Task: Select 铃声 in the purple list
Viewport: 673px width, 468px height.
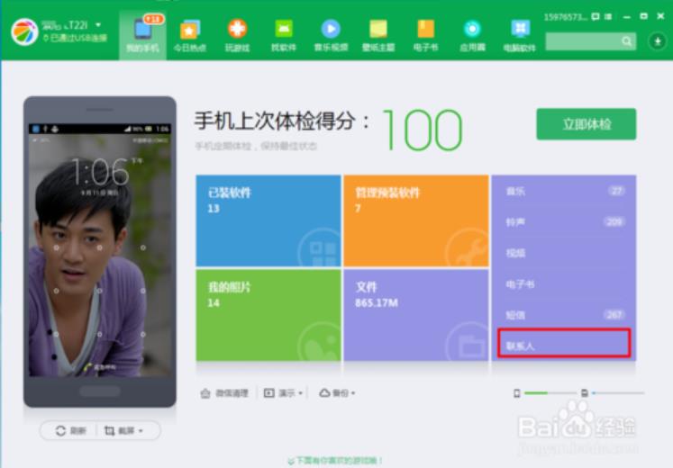Action: (564, 222)
